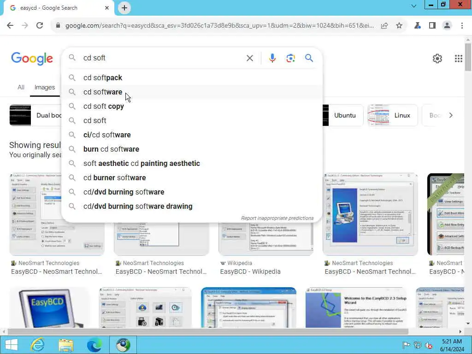Open Chrome Labs flask icon

(x=418, y=26)
